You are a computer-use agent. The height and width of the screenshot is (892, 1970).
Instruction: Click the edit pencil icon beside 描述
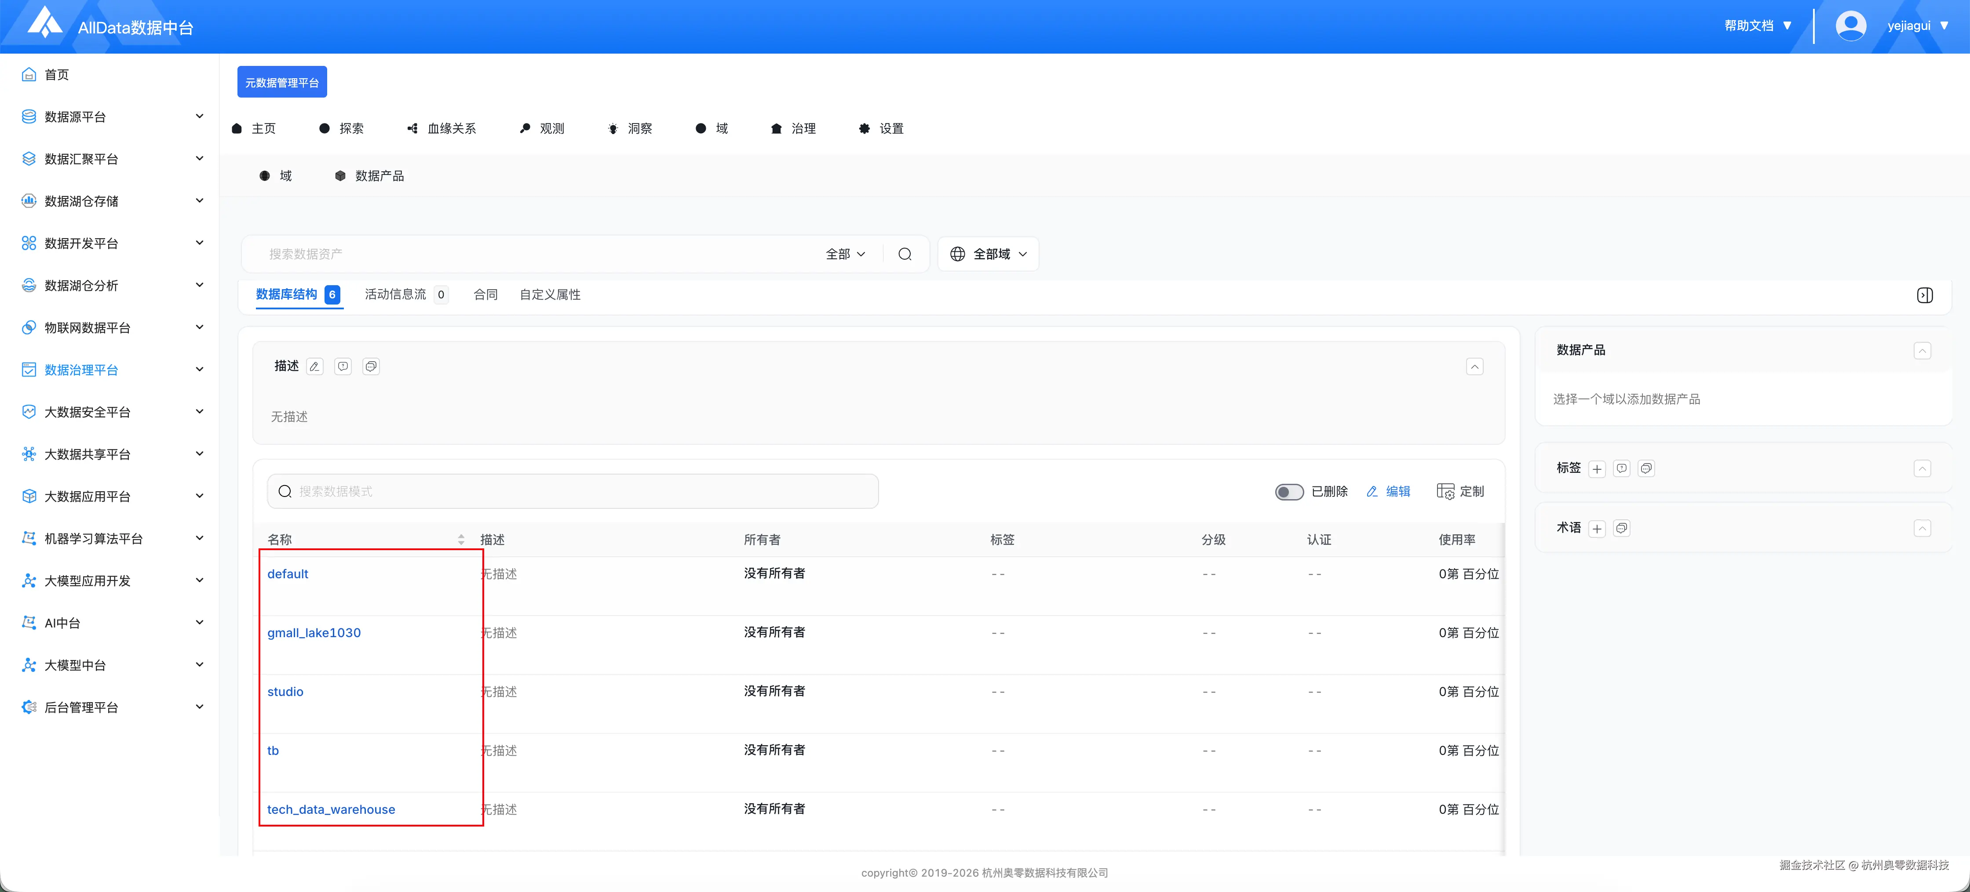click(x=314, y=366)
